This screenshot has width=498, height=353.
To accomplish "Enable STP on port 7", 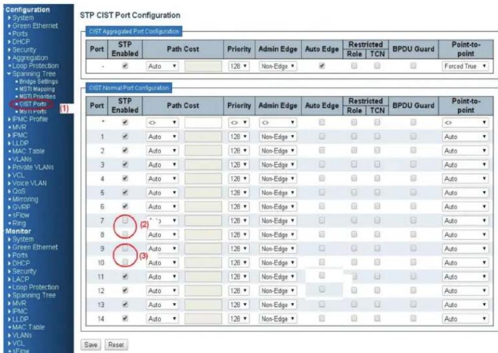I will [125, 220].
